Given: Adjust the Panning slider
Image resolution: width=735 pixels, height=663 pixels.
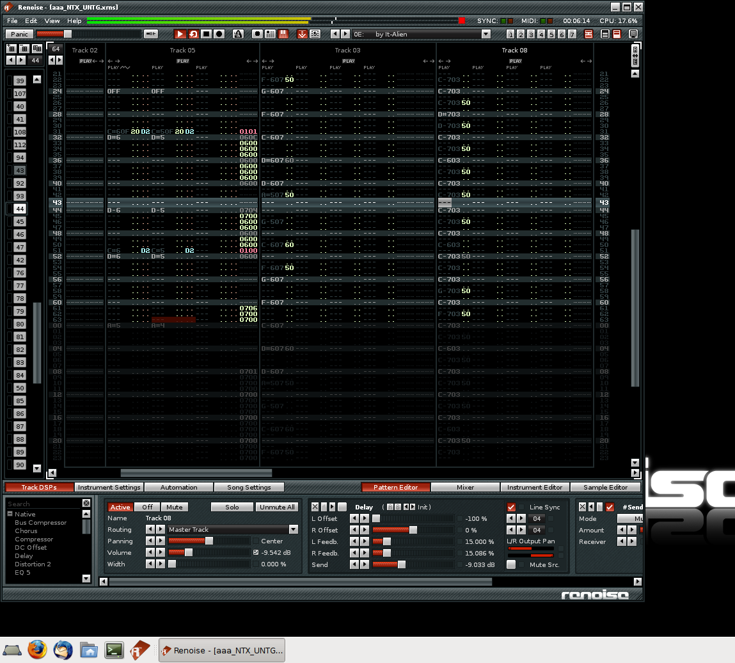Looking at the screenshot, I should [x=209, y=541].
